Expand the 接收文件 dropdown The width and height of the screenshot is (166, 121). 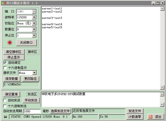pos(34,73)
